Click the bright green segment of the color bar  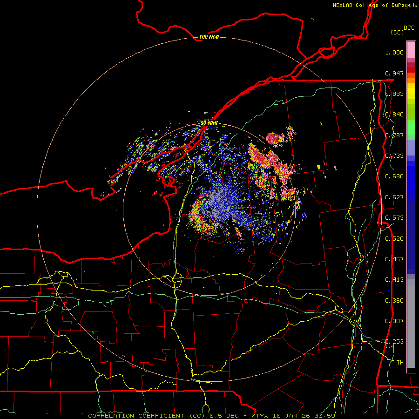pos(411,127)
